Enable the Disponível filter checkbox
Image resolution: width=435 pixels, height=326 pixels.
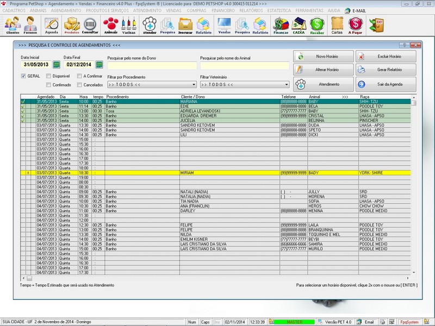pos(49,75)
